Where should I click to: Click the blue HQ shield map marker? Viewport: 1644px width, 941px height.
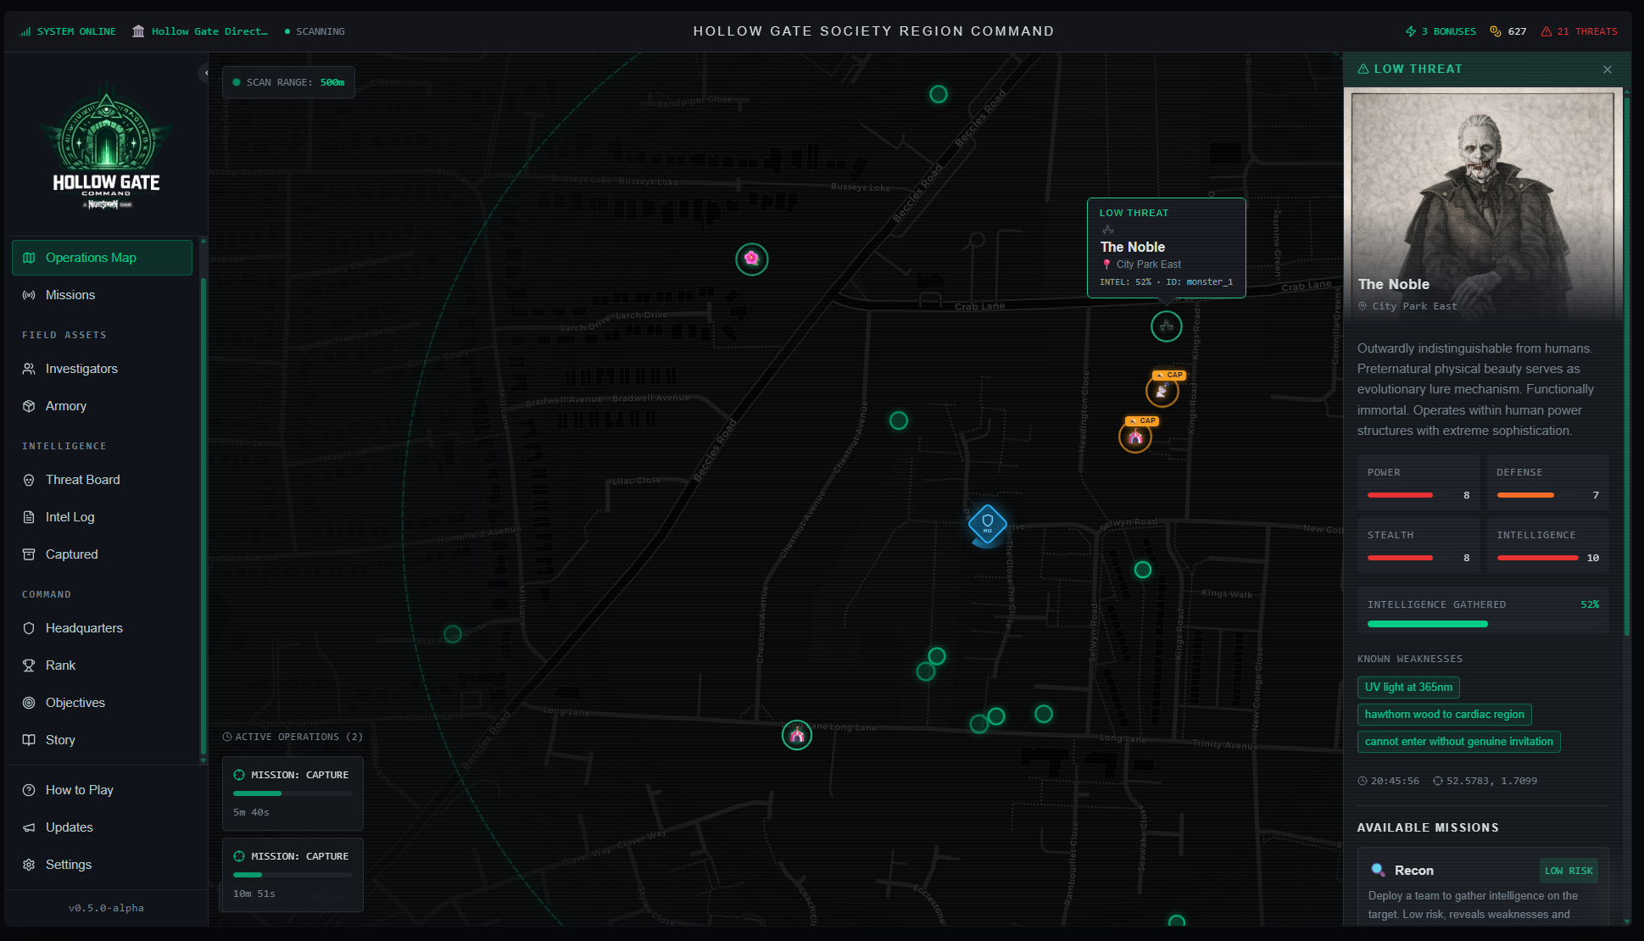987,525
